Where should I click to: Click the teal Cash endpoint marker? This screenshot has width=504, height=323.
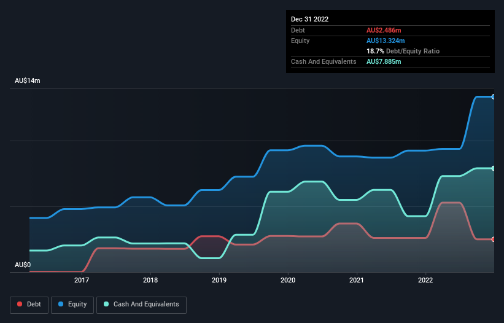pyautogui.click(x=494, y=168)
